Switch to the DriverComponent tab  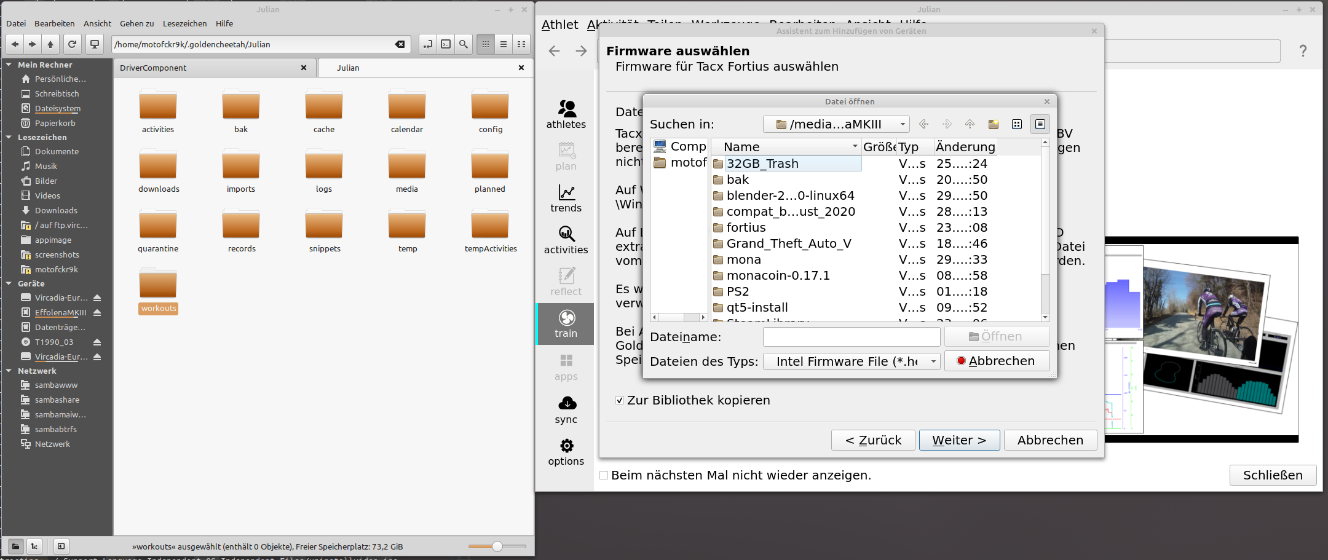152,68
